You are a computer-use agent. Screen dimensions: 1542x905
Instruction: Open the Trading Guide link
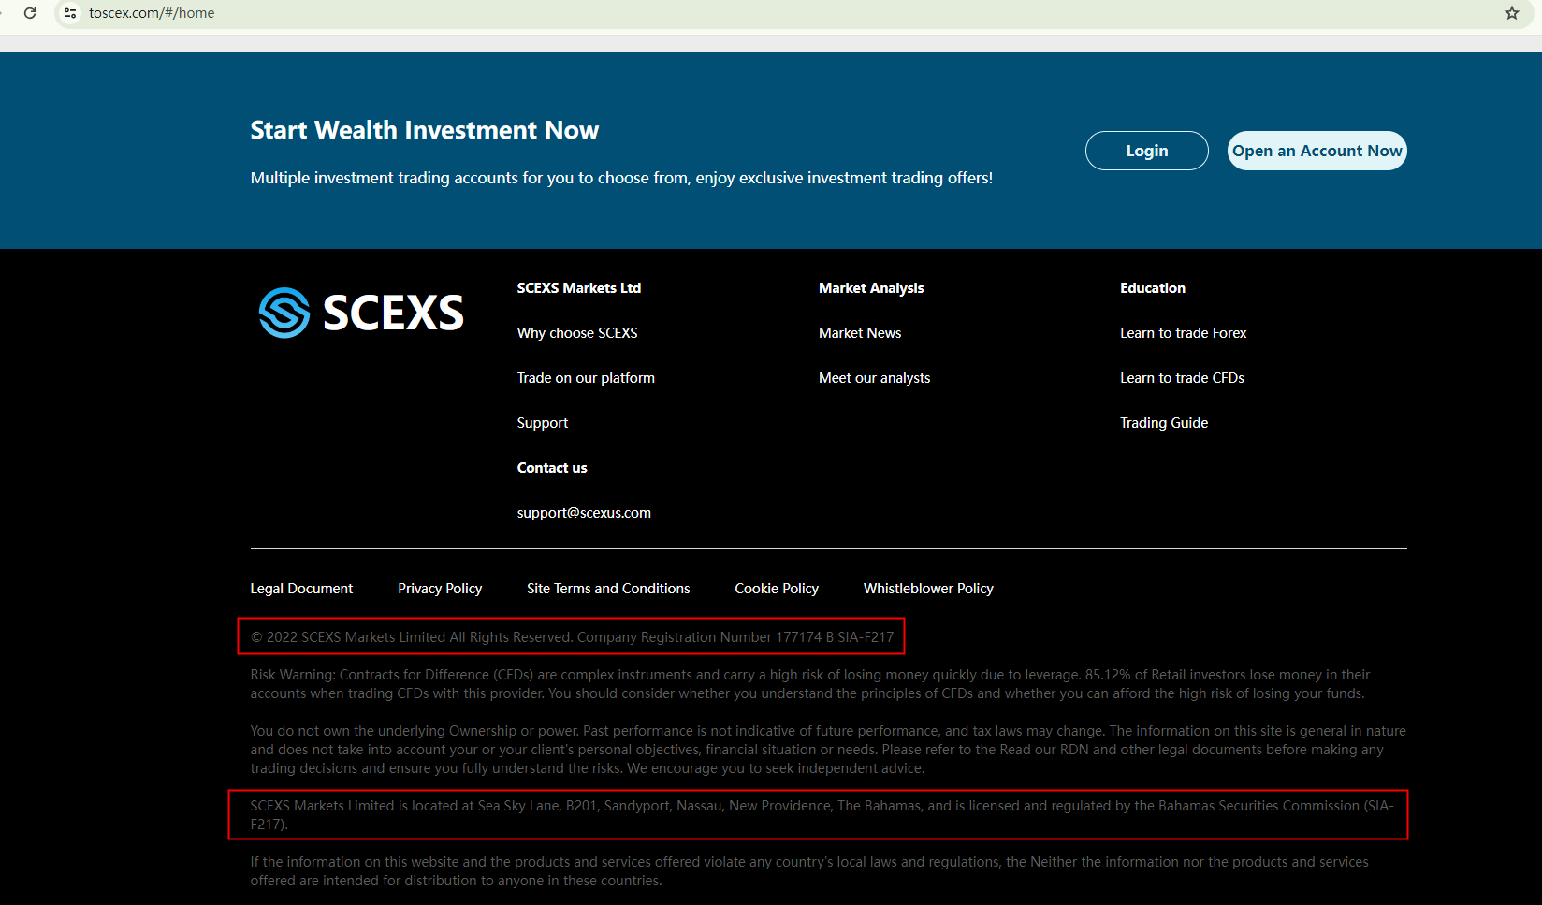pyautogui.click(x=1164, y=423)
